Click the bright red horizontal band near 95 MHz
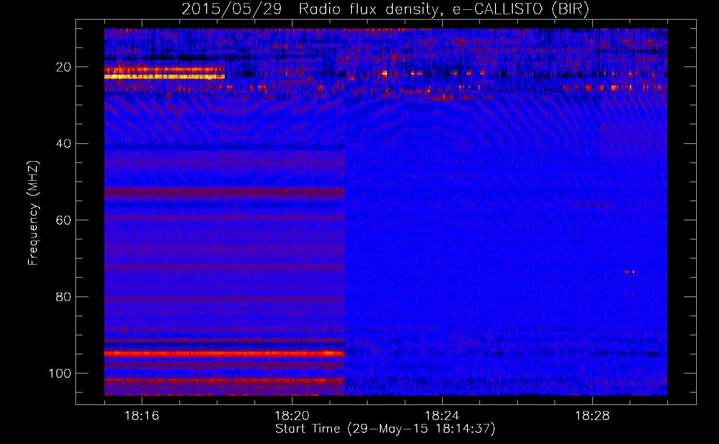 (224, 354)
